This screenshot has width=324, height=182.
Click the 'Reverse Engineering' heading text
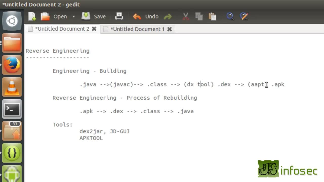(x=57, y=51)
